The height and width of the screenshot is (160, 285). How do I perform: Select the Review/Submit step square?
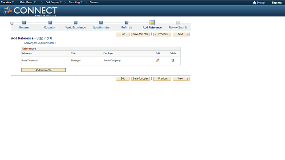point(178,23)
